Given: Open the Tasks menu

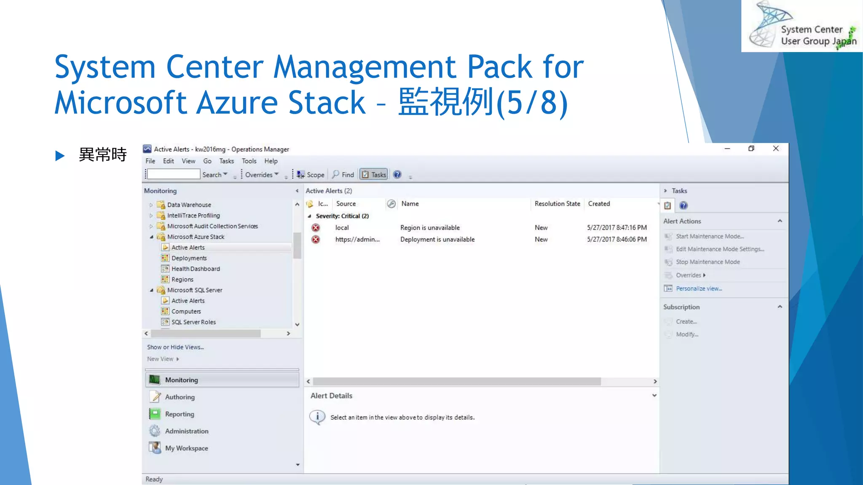Looking at the screenshot, I should 226,161.
